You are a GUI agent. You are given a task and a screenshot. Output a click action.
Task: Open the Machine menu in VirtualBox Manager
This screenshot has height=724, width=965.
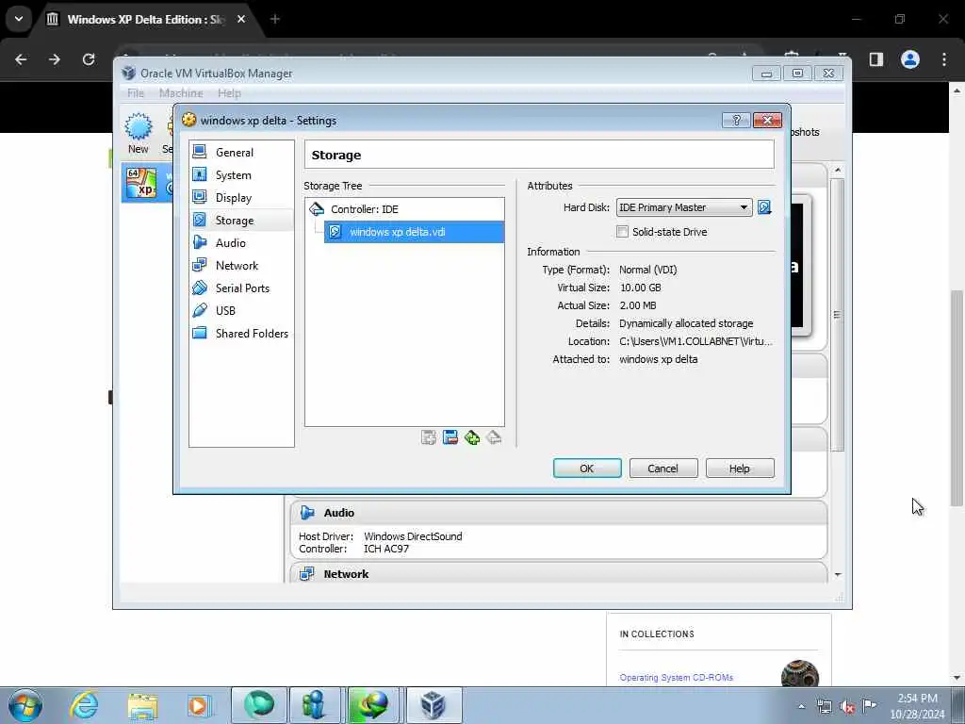(181, 93)
